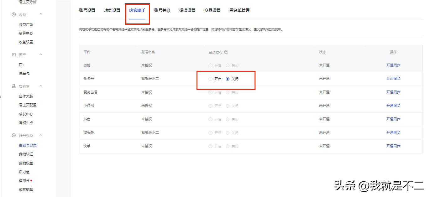Click 我就是不二 account name in 头条号 row
This screenshot has height=197, width=430.
tap(150, 79)
